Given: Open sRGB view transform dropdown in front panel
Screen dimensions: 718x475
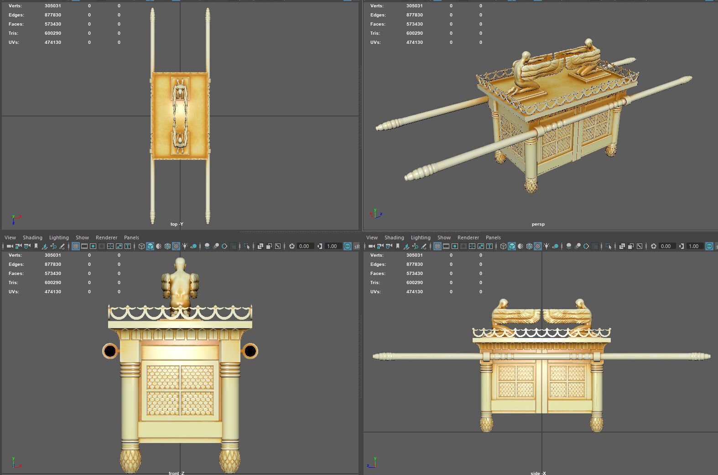Looking at the screenshot, I should (x=357, y=246).
